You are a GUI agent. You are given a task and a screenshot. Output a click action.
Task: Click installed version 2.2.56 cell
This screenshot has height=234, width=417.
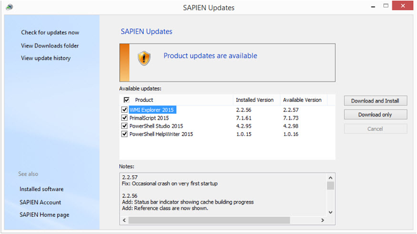[243, 110]
